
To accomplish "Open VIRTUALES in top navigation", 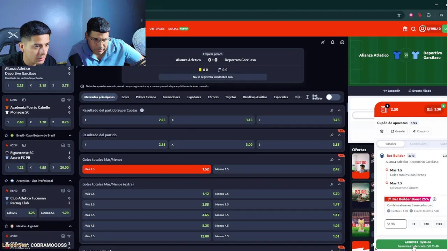I will (157, 29).
